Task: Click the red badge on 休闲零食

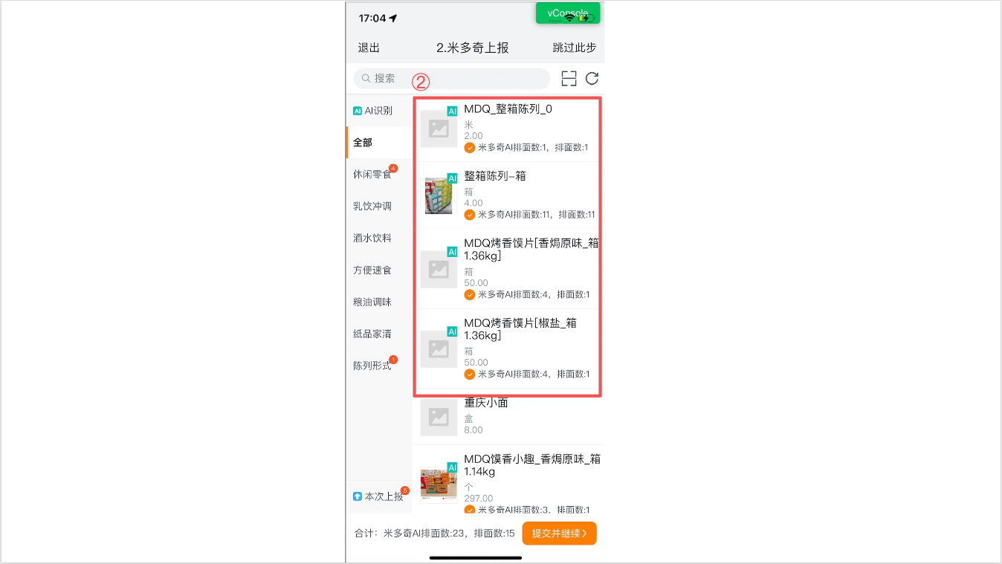Action: click(393, 169)
